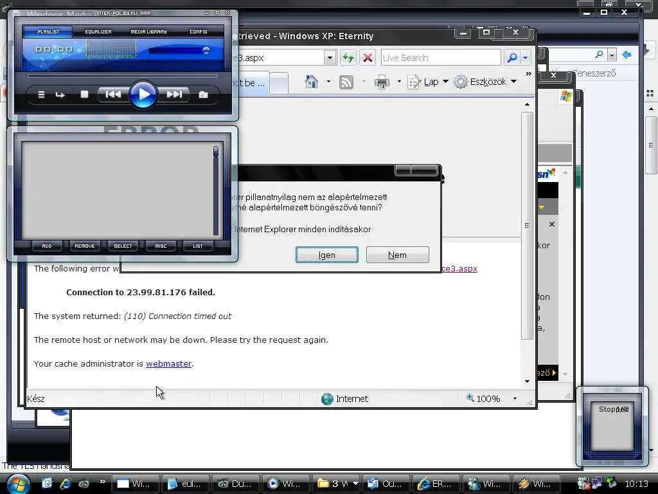This screenshot has height=494, width=658.
Task: Focus the Live Search input field
Action: pos(441,57)
